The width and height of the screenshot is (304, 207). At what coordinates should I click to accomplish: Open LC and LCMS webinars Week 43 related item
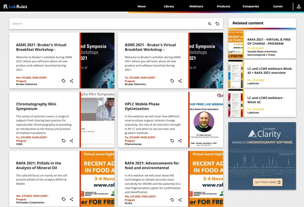pyautogui.click(x=270, y=71)
